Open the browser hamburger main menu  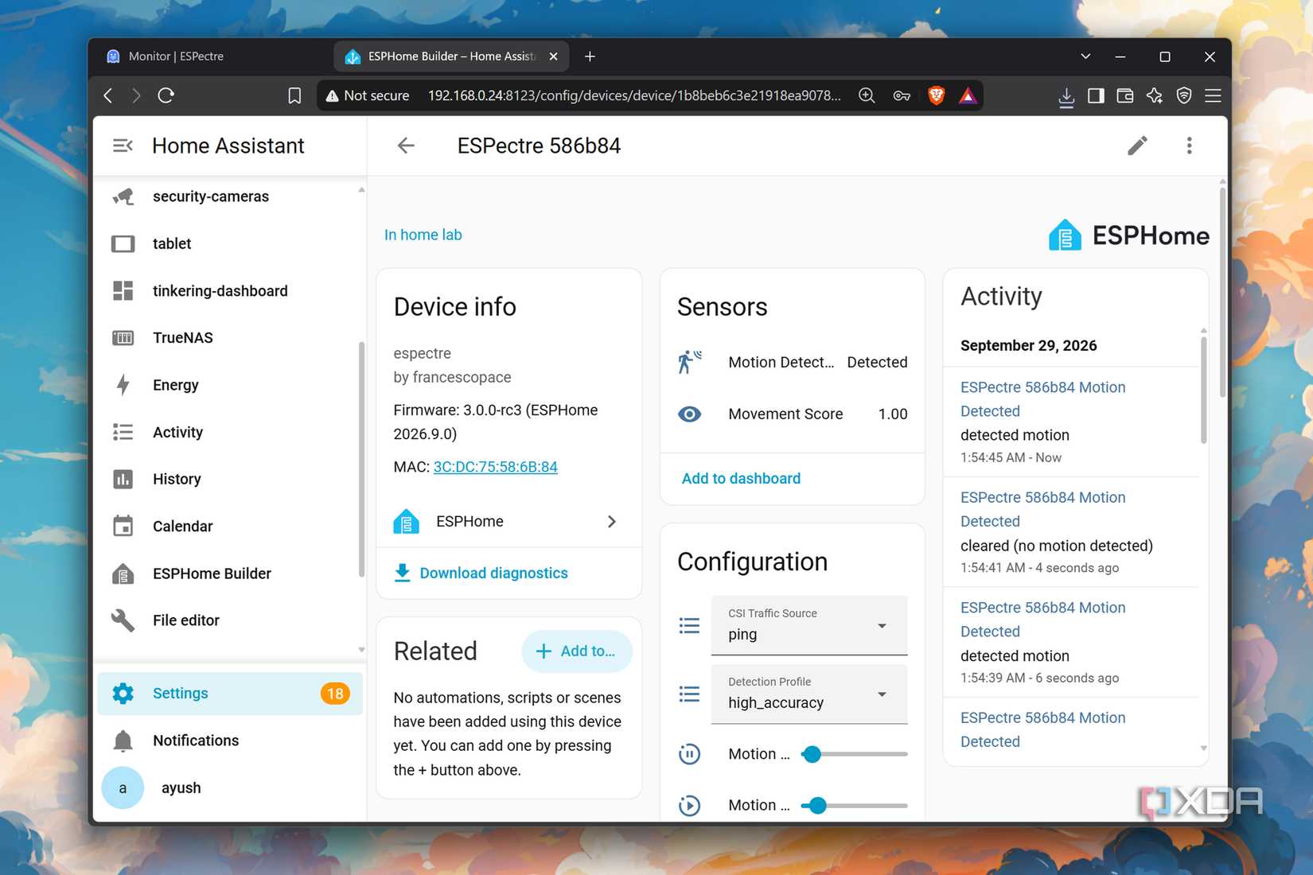(1213, 95)
